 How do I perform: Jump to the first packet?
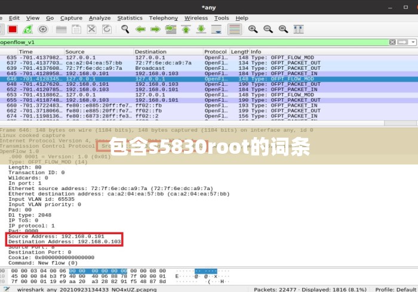[x=186, y=29]
